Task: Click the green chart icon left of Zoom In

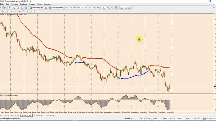Action: (104, 8)
